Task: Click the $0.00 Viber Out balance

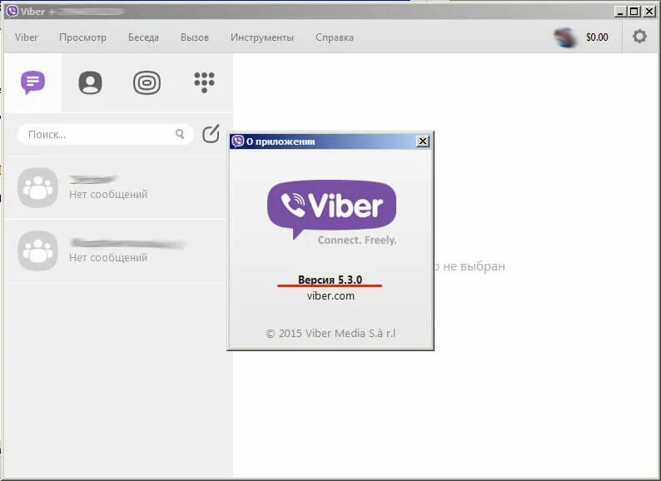Action: point(597,37)
